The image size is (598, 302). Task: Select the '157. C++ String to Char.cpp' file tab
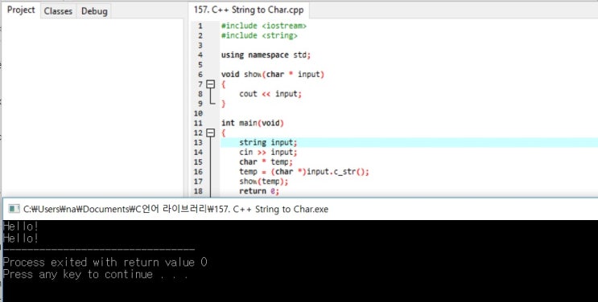click(x=249, y=10)
